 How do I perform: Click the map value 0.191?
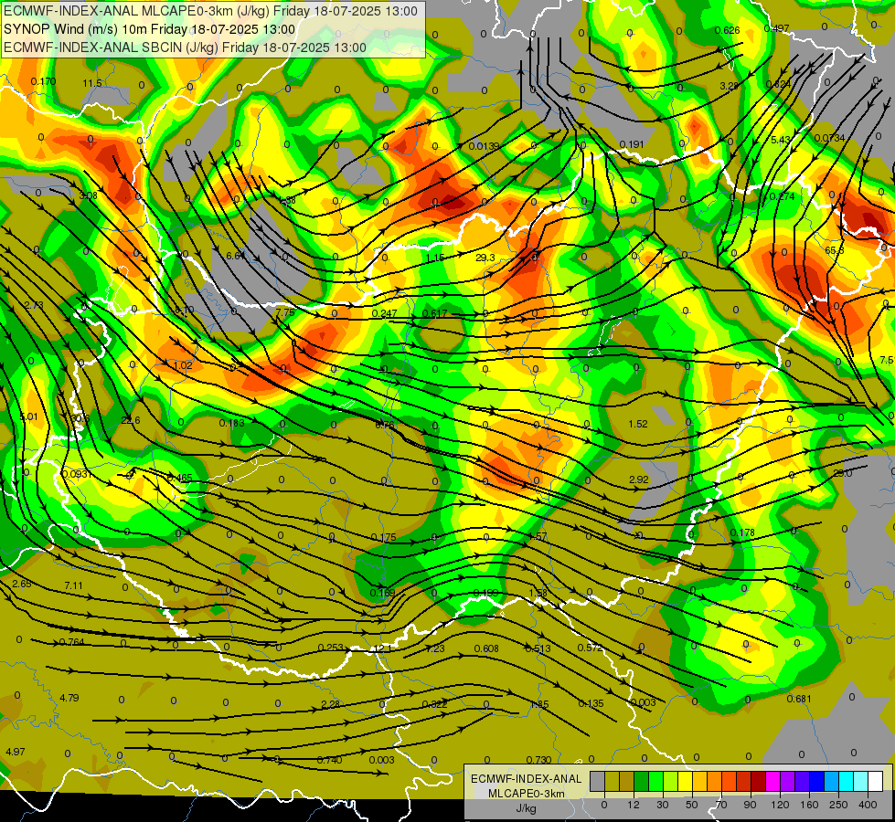point(632,144)
